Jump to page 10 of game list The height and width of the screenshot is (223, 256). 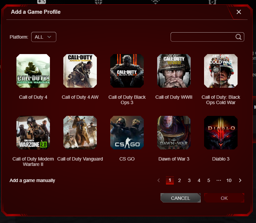pyautogui.click(x=229, y=180)
